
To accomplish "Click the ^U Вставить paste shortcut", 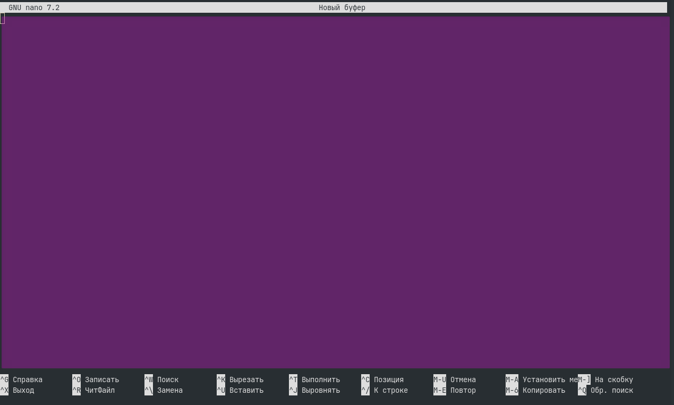I will (x=240, y=390).
